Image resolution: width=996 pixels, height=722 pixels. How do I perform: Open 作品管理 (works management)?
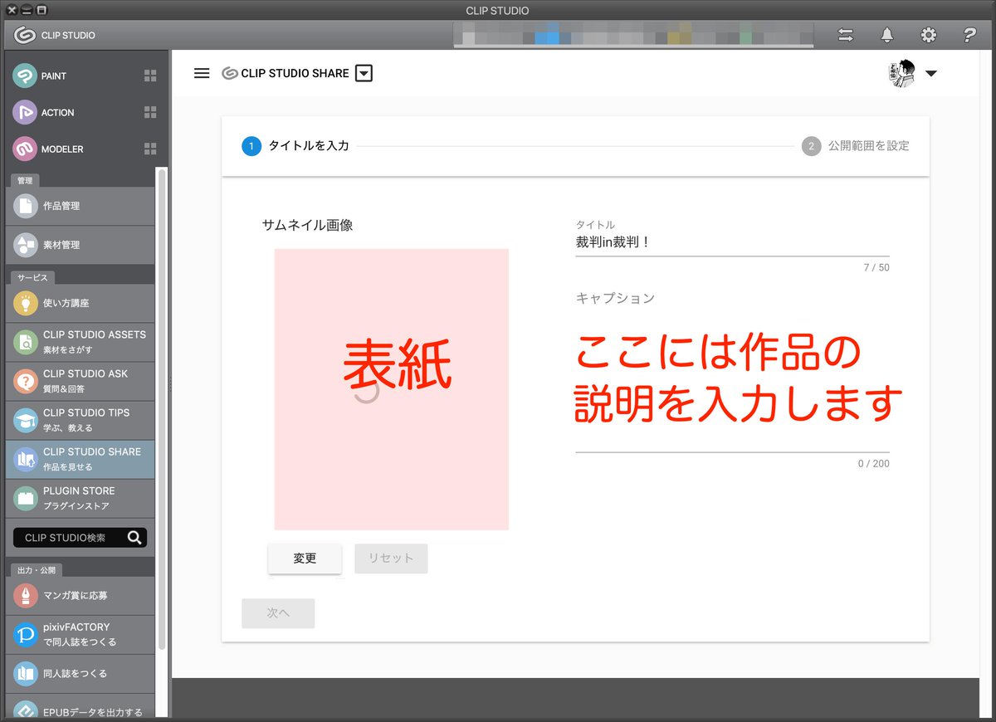pos(81,206)
